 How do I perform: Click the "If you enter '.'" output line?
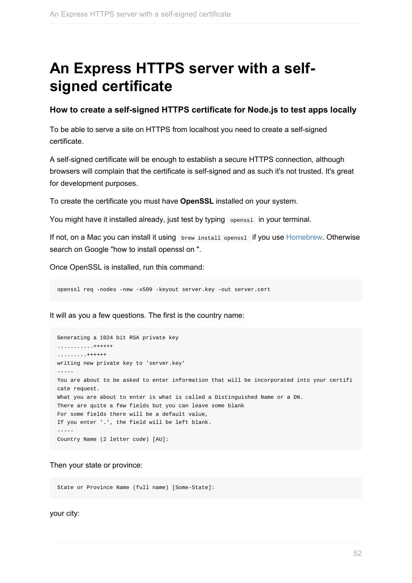134,422
